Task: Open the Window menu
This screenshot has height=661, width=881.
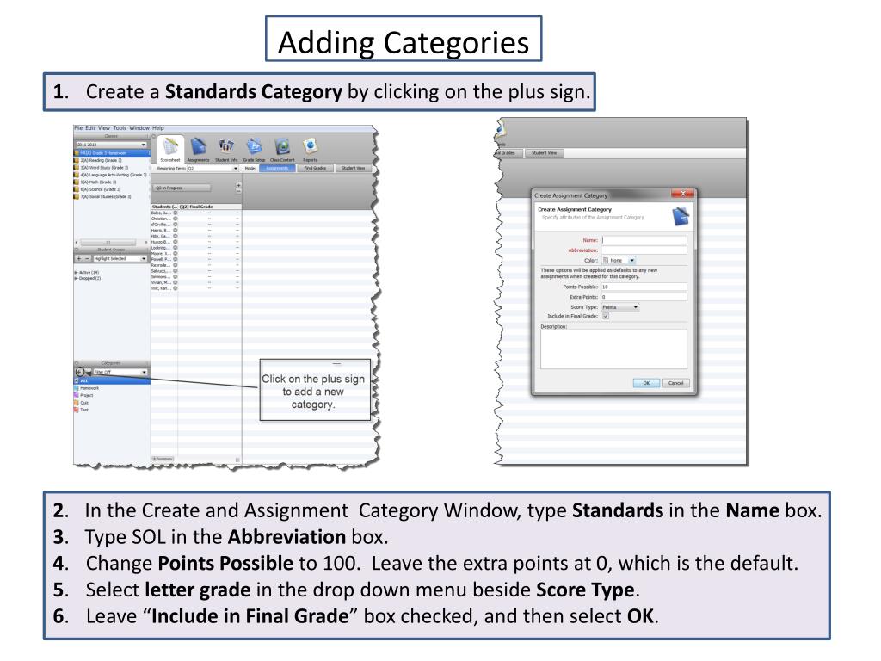Action: click(139, 128)
